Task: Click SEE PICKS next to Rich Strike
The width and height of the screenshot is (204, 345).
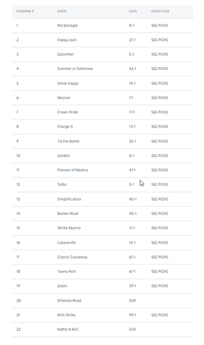Action: coord(159,315)
